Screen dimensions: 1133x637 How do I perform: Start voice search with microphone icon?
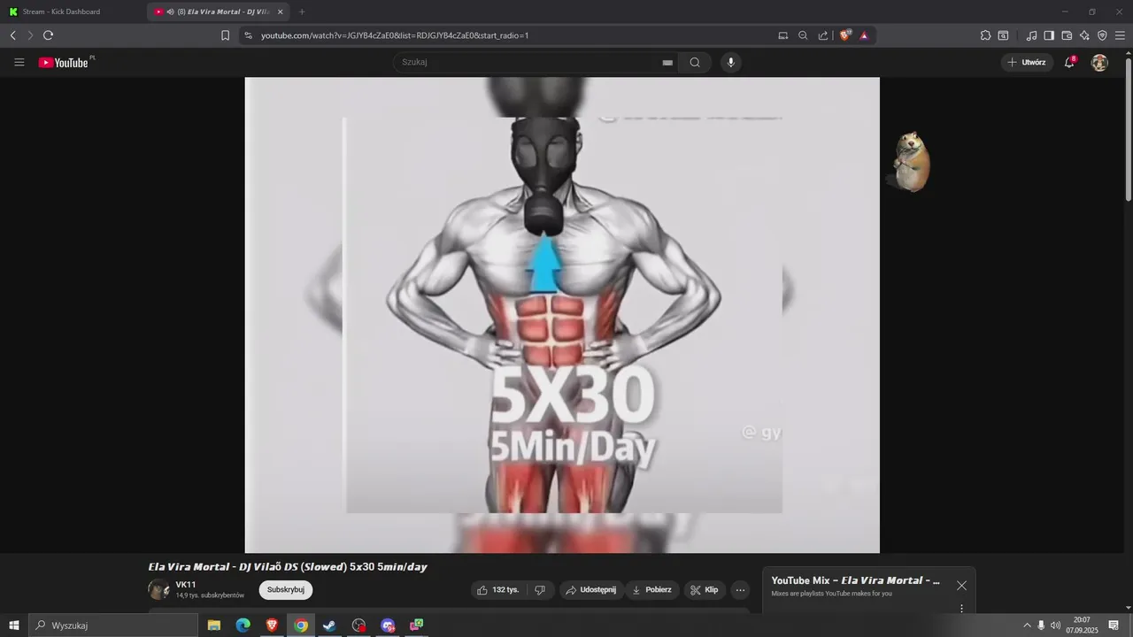730,62
